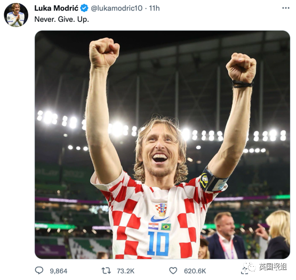Image resolution: width=296 pixels, height=280 pixels.
Task: Open the @lukamodric10 handle link
Action: coord(116,9)
